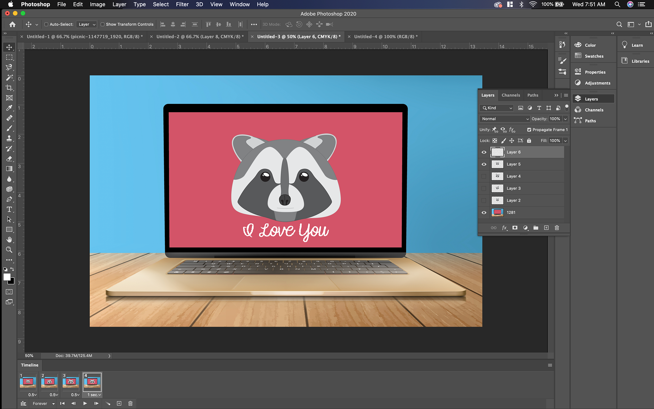Open the Fill slider dropdown arrow

(x=565, y=141)
